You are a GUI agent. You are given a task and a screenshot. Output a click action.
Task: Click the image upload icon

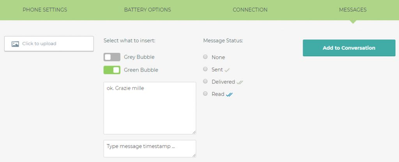15,44
